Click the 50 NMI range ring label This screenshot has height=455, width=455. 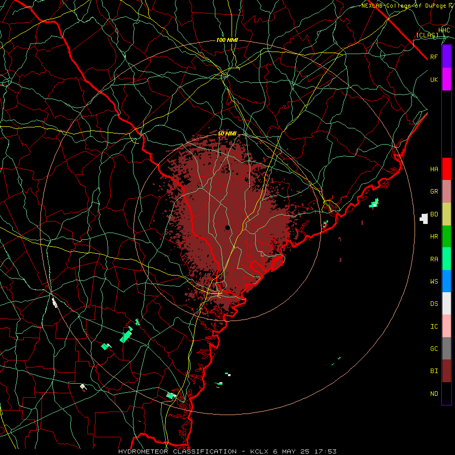click(x=227, y=133)
